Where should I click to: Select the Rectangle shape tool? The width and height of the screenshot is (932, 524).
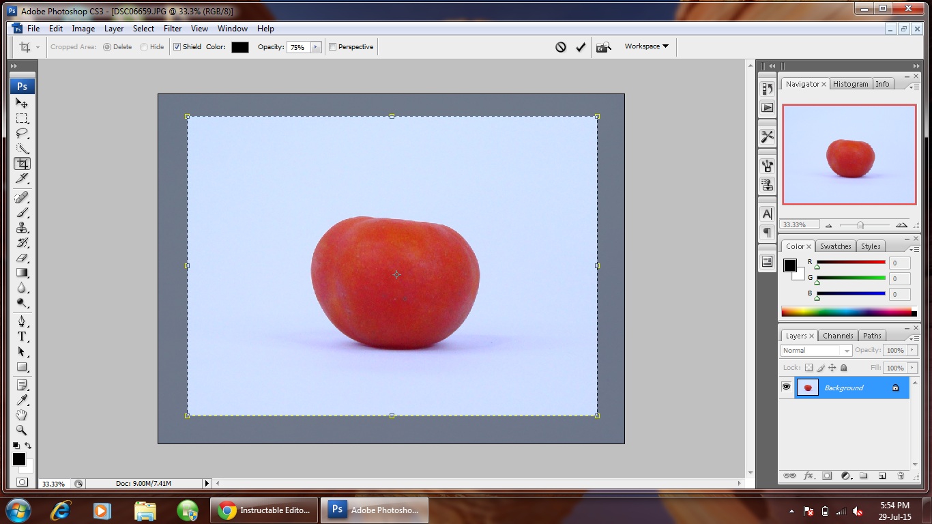(x=22, y=366)
